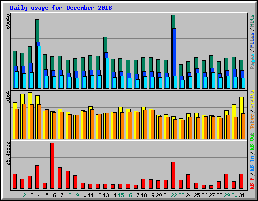Screen dimensions: 258x201
Task: Select day label 13 on the axis
Action: [106, 195]
